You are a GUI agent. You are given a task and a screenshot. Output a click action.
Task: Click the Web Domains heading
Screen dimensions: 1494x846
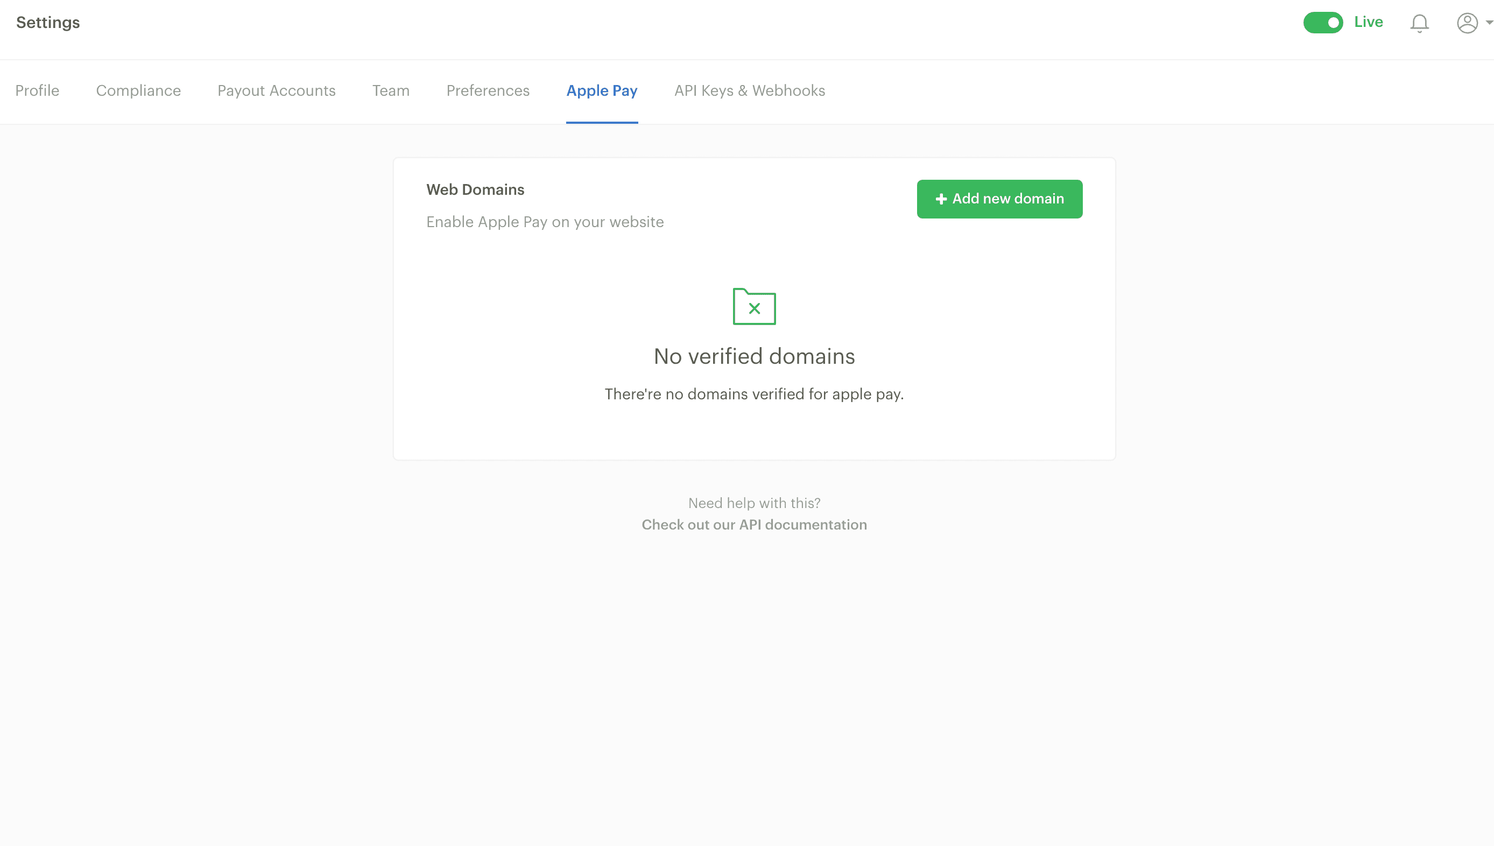pos(475,189)
